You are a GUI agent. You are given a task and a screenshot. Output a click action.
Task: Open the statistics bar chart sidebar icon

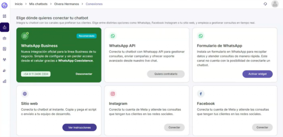point(4,81)
